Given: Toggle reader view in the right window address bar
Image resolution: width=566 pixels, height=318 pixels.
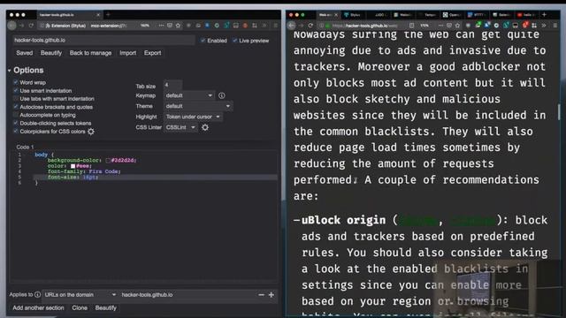Looking at the screenshot, I should tap(412, 26).
